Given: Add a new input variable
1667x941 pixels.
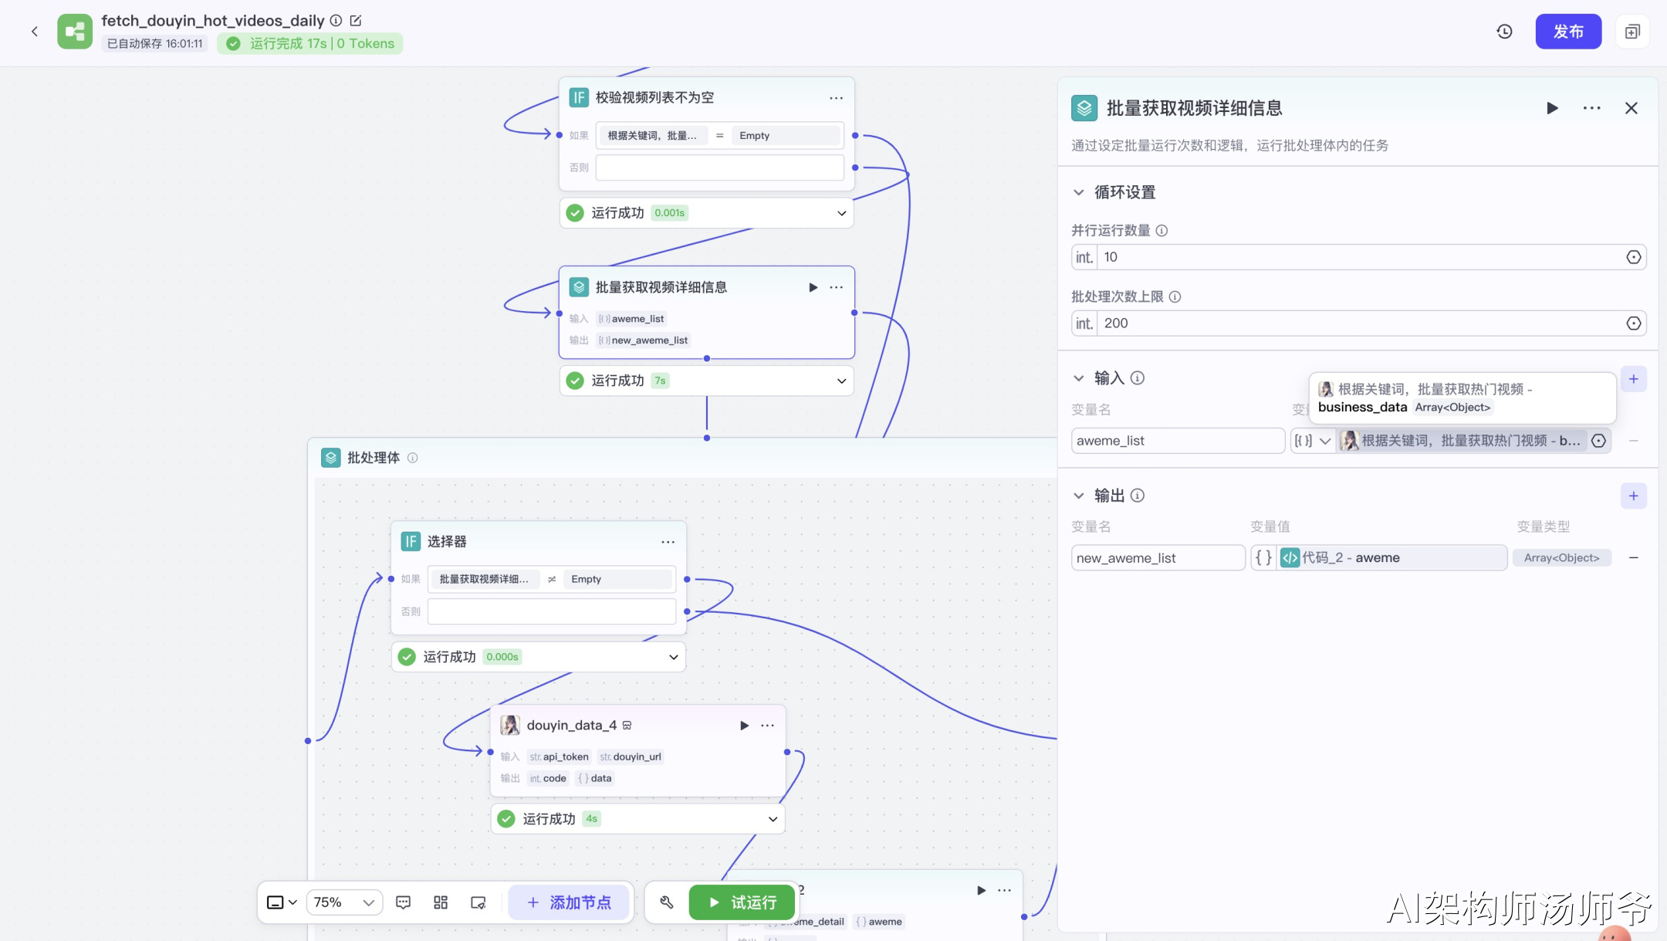Looking at the screenshot, I should point(1633,379).
